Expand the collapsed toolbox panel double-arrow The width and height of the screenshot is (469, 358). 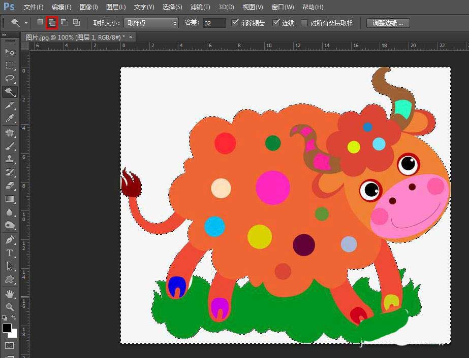coord(4,35)
